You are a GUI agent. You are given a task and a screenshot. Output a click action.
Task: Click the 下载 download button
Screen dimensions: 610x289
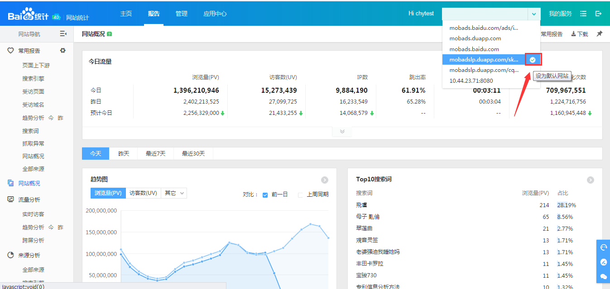(580, 34)
